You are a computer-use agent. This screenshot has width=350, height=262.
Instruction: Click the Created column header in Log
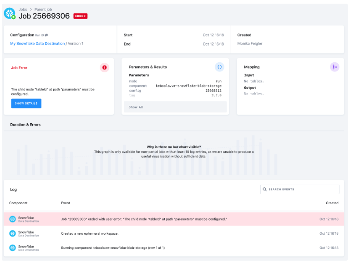(x=332, y=203)
